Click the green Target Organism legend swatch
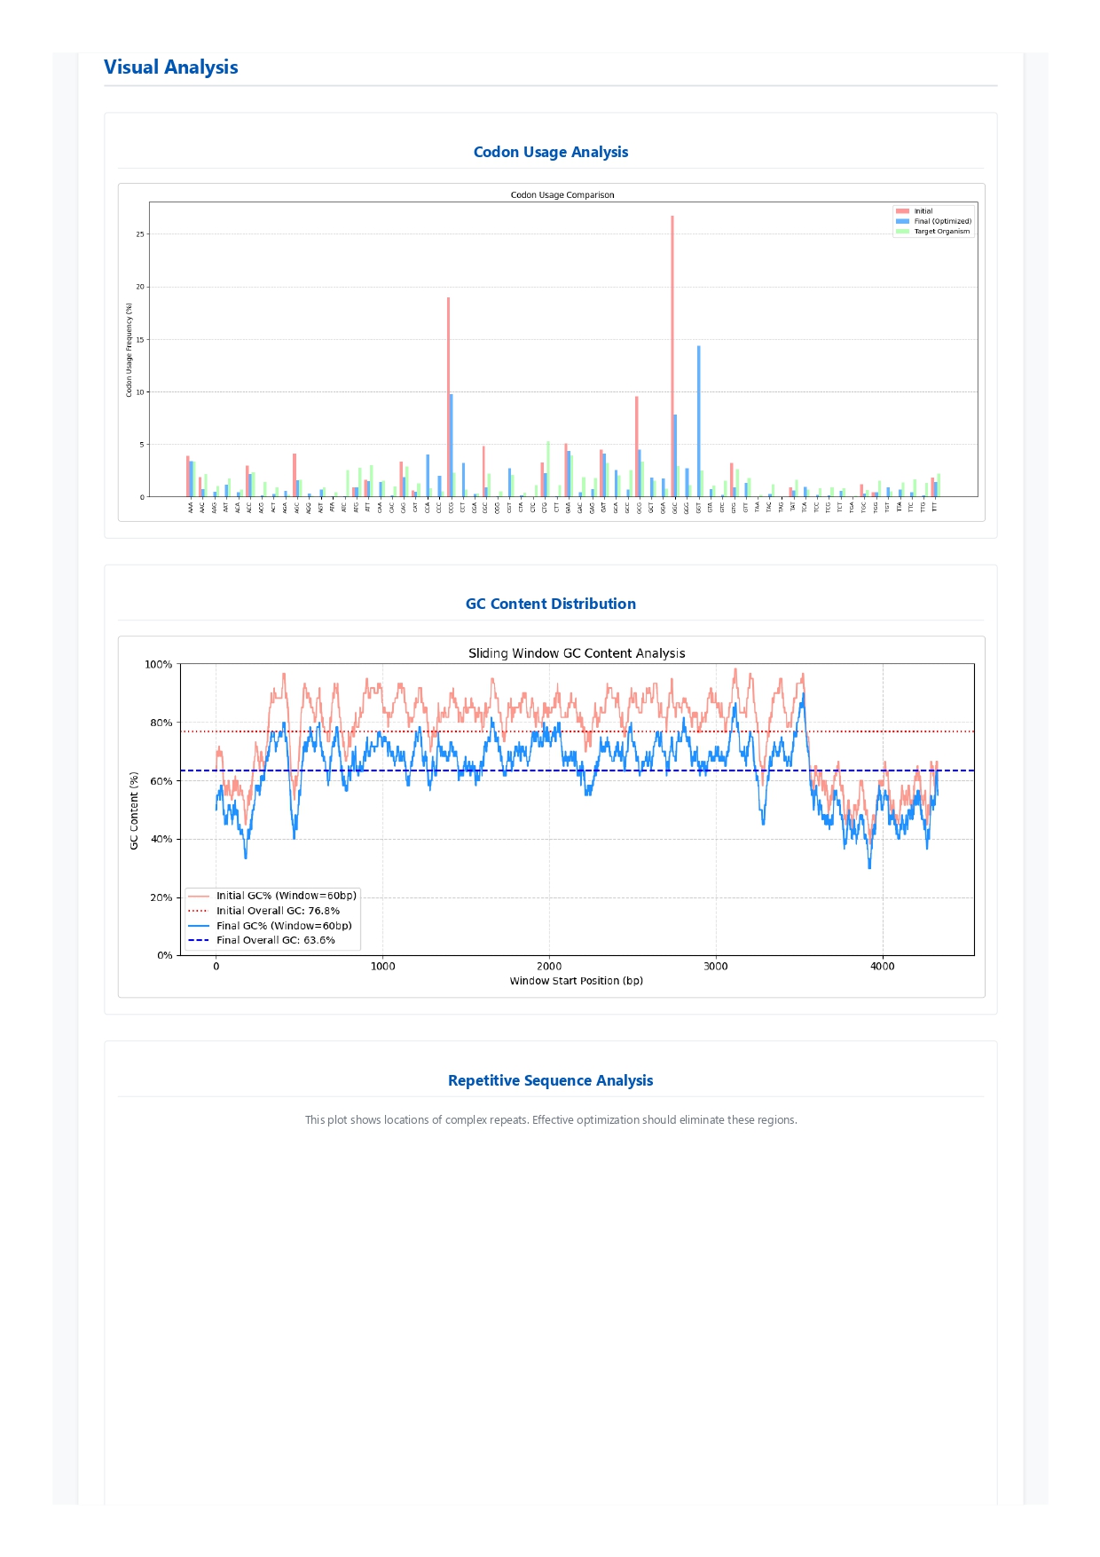The width and height of the screenshot is (1100, 1557). click(902, 231)
